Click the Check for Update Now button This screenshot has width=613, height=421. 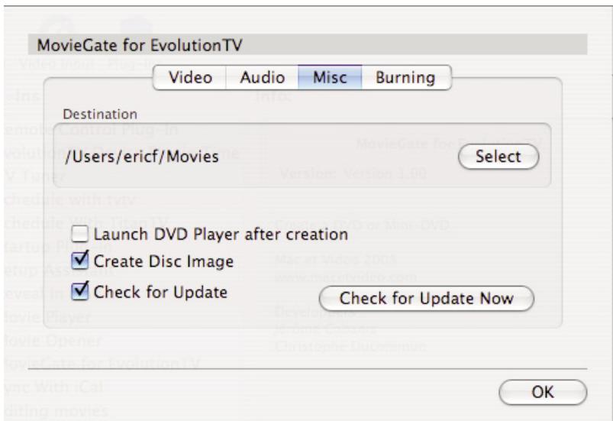click(426, 298)
